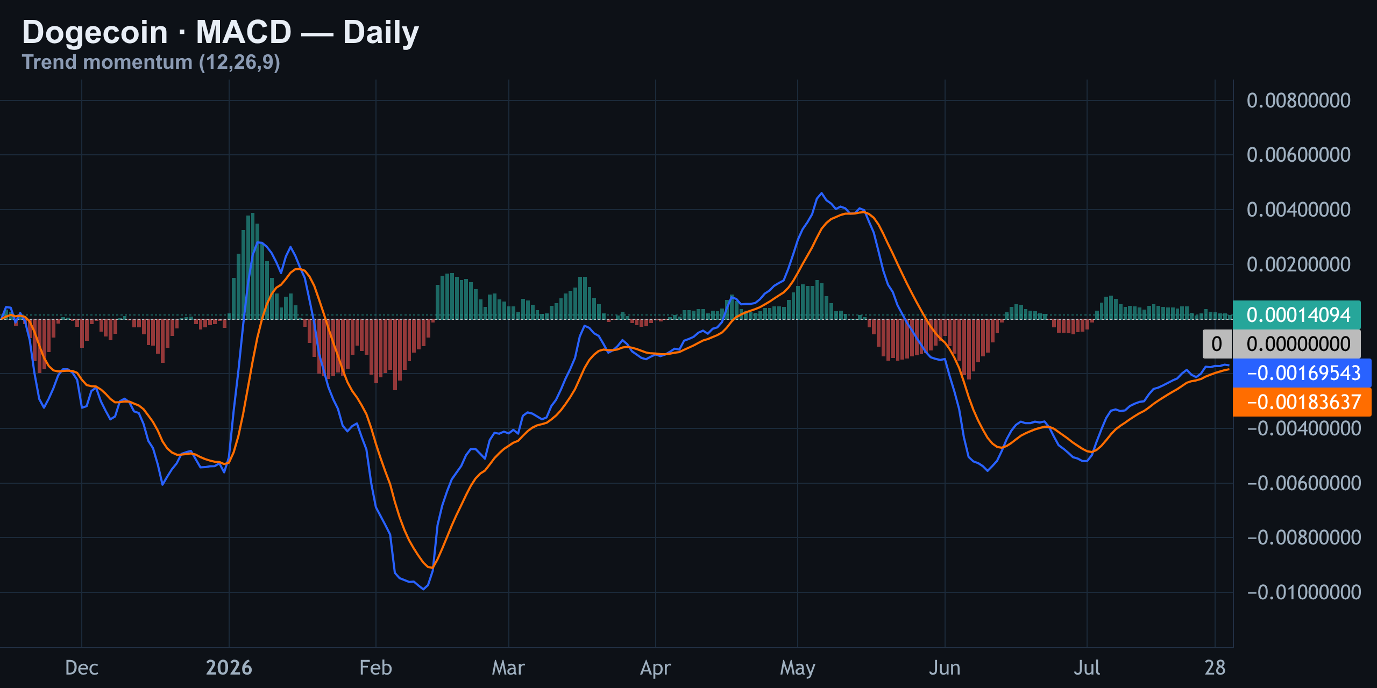
Task: Click the chart title "Dogecoin · MACD — Daily"
Action: (220, 32)
